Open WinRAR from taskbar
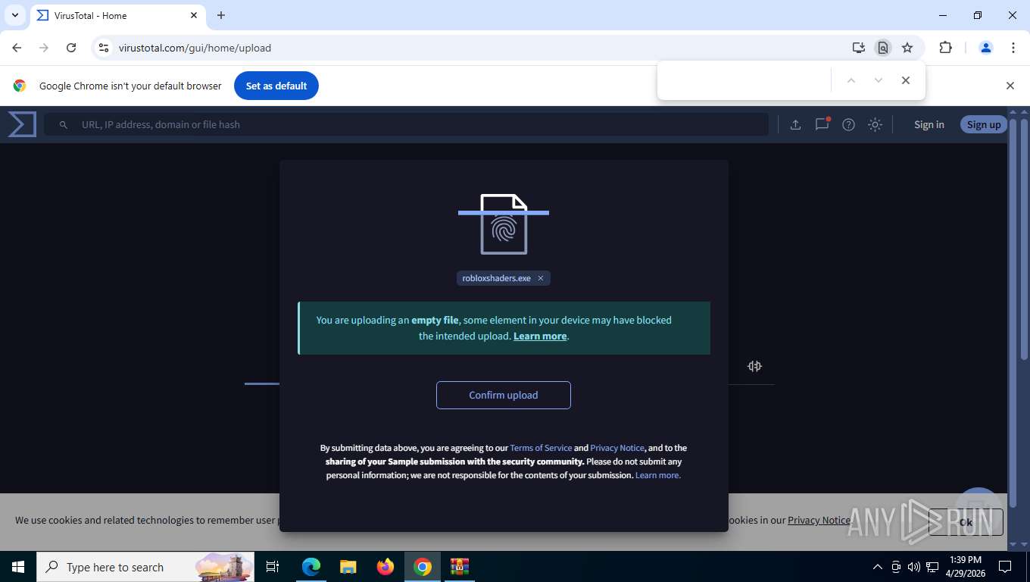1030x582 pixels. tap(460, 567)
